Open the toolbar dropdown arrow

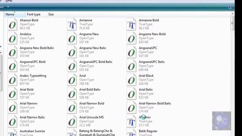coord(8,7)
